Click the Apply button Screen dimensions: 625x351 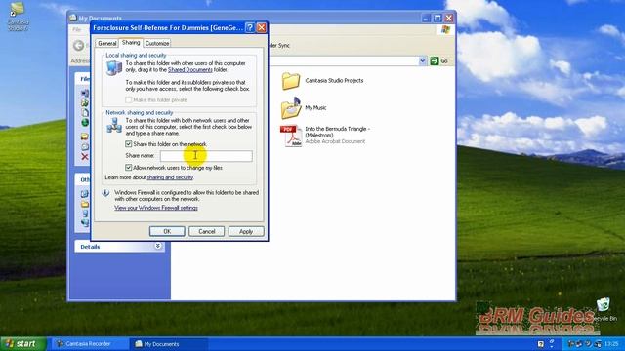(x=246, y=231)
